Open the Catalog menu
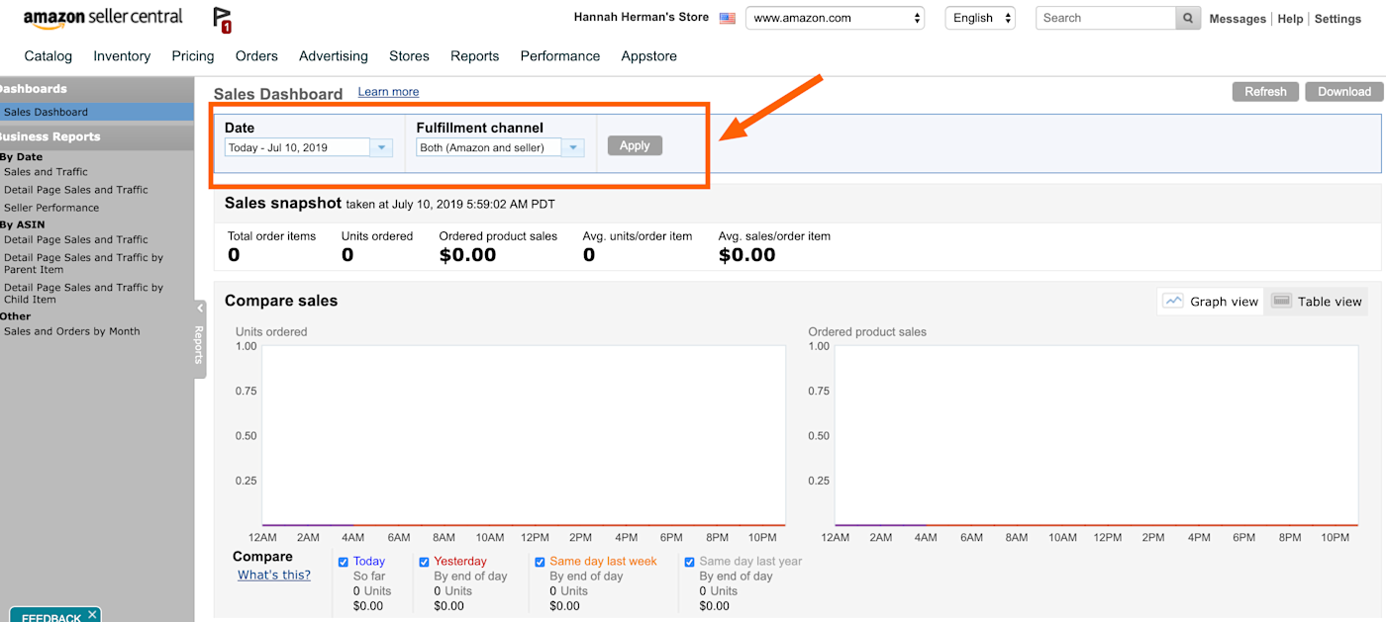The width and height of the screenshot is (1386, 622). [x=49, y=56]
